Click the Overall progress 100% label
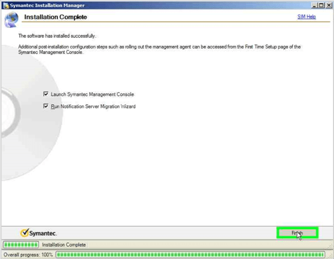The image size is (334, 259). coord(28,255)
